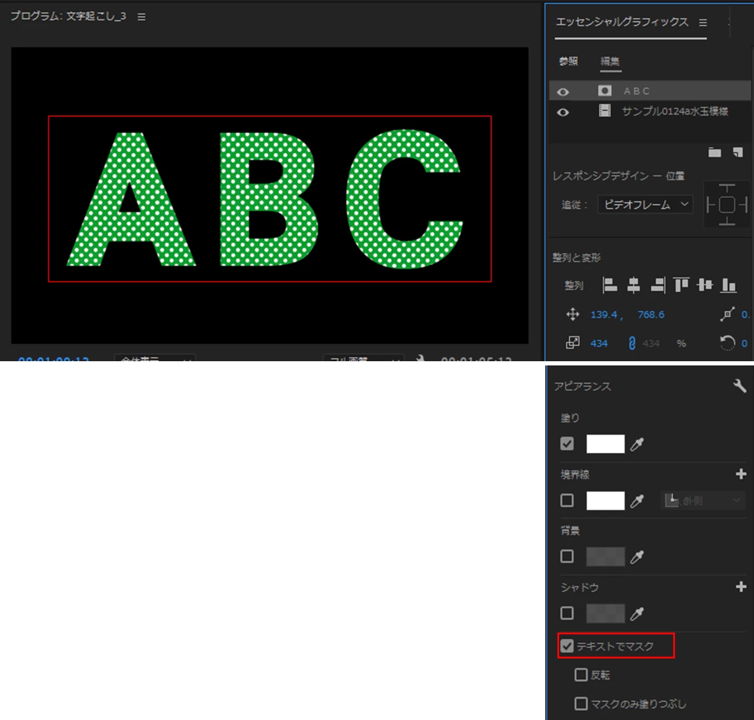The width and height of the screenshot is (754, 720).
Task: Click center square of pin widget
Action: [727, 205]
